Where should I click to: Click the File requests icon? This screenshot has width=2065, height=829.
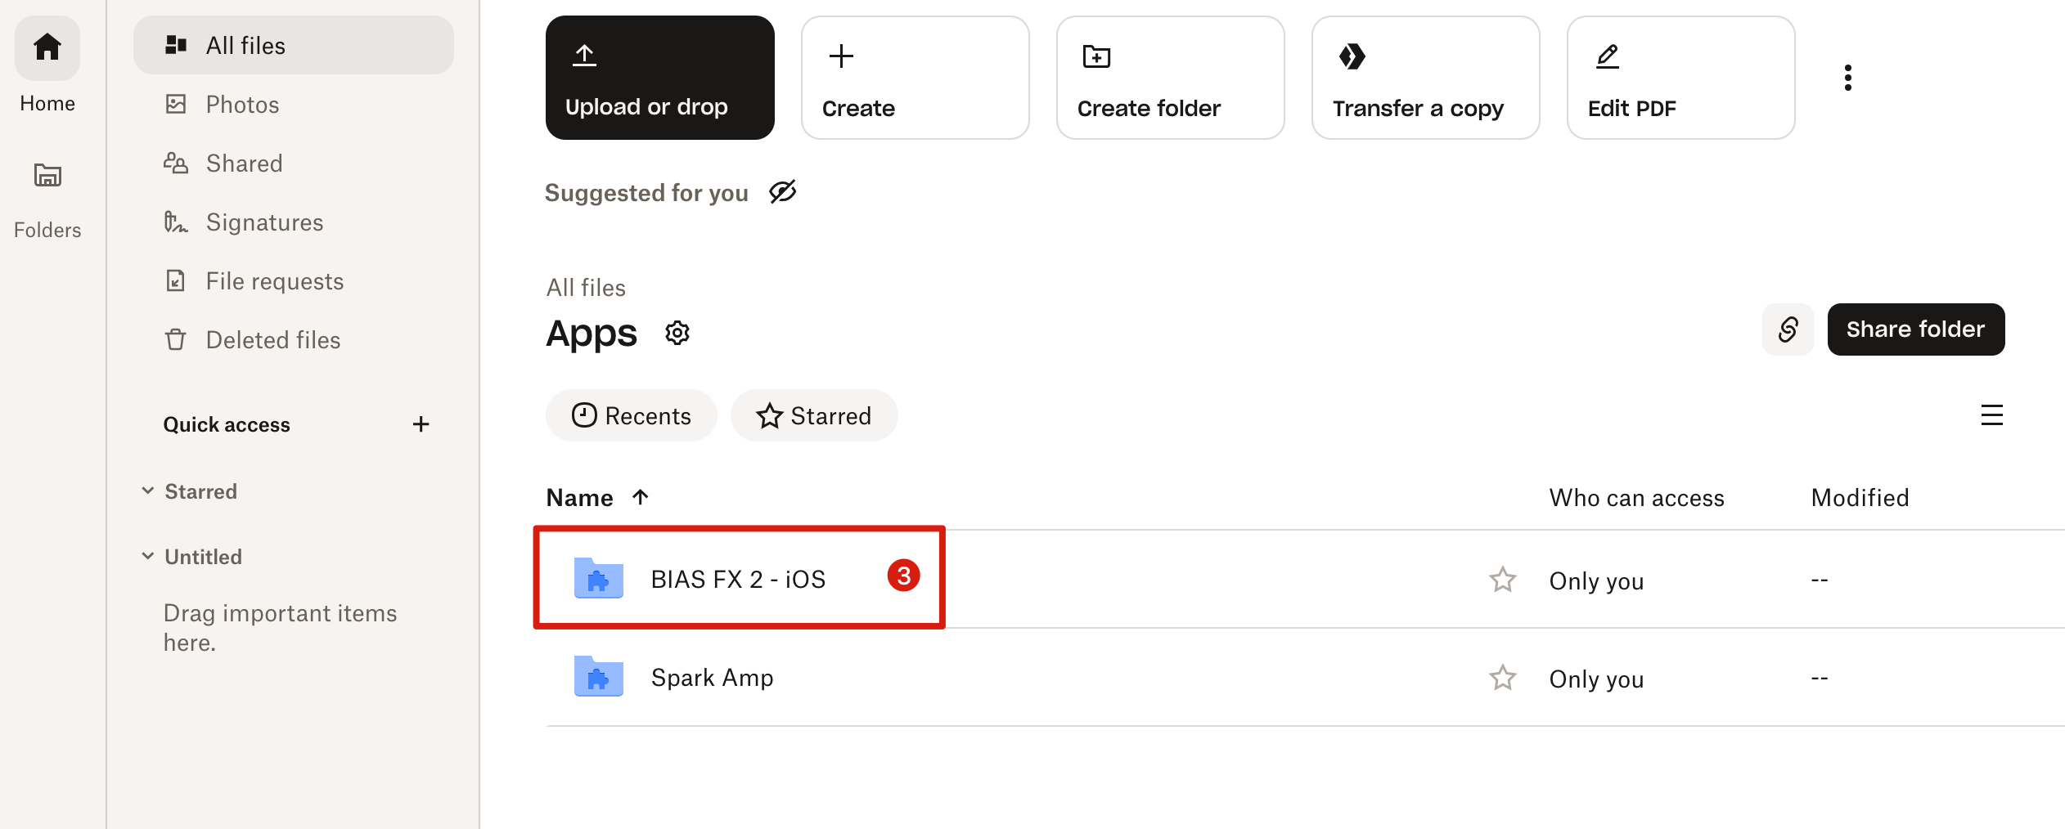(x=176, y=280)
